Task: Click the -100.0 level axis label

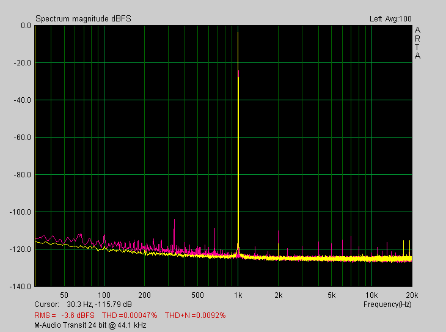Action: coord(20,212)
